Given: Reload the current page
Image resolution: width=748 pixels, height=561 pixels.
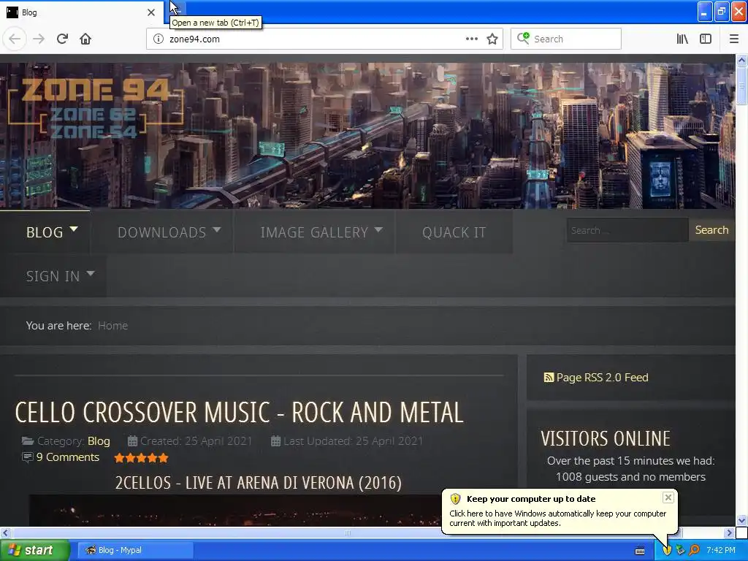Looking at the screenshot, I should tap(62, 39).
